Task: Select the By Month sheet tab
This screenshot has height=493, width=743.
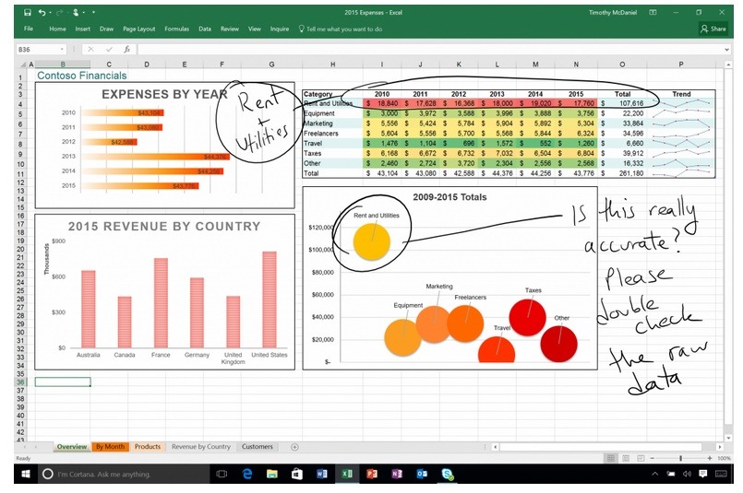Action: (110, 446)
